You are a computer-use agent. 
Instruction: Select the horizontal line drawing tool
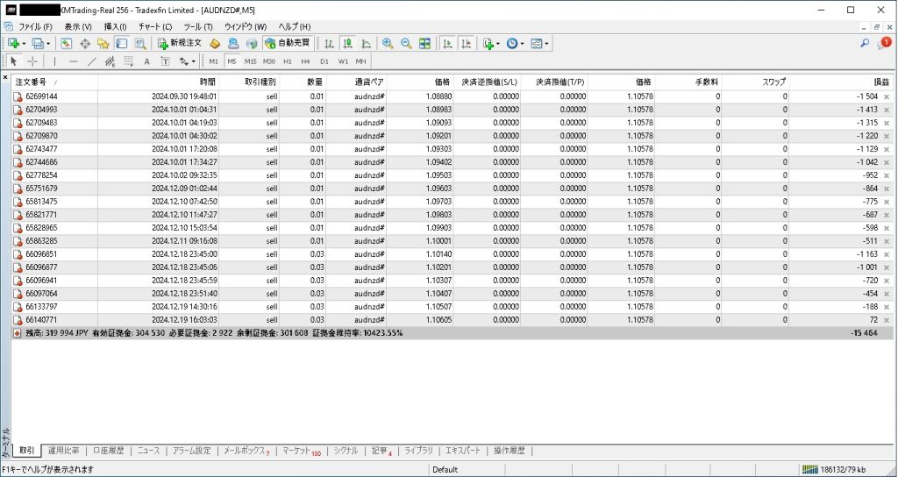pos(73,61)
